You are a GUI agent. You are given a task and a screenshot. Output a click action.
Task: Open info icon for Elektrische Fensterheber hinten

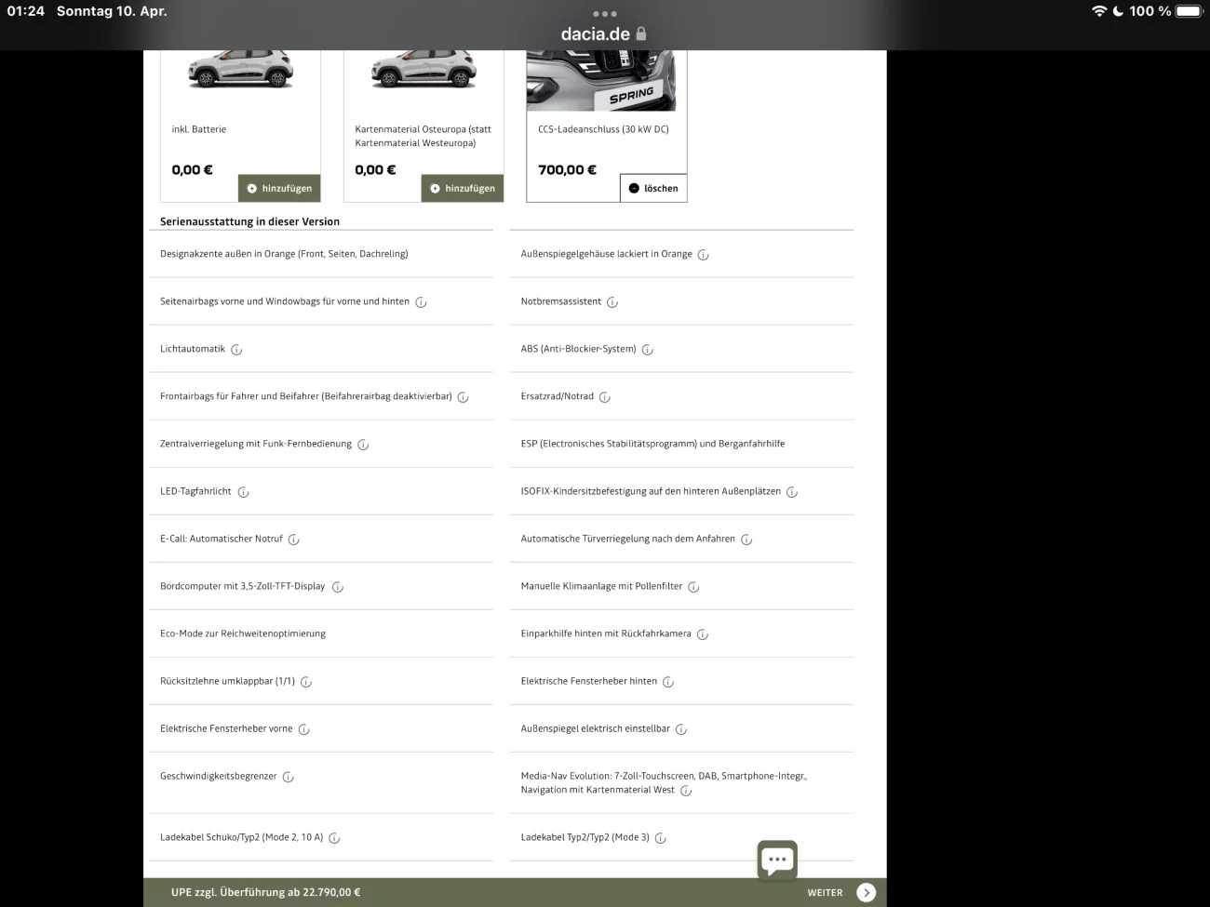click(x=668, y=682)
